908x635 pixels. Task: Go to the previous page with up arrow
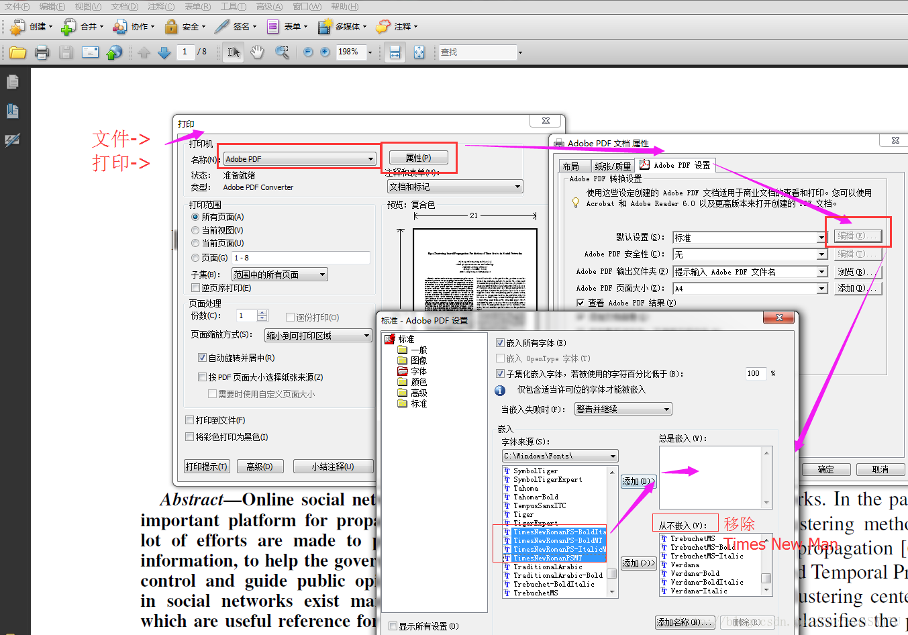[x=144, y=52]
